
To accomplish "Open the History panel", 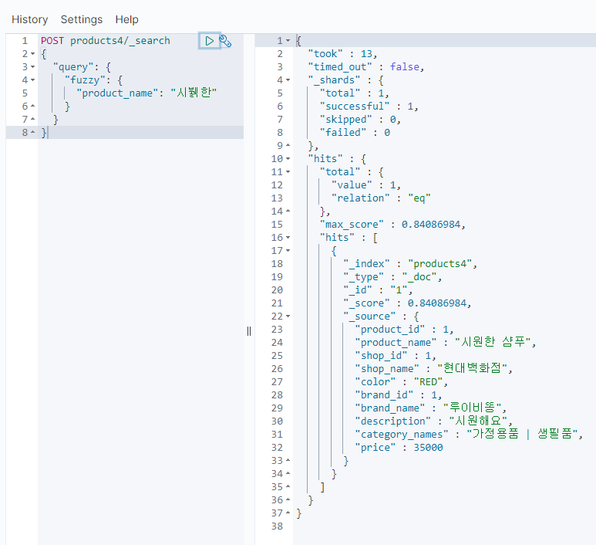I will (29, 19).
